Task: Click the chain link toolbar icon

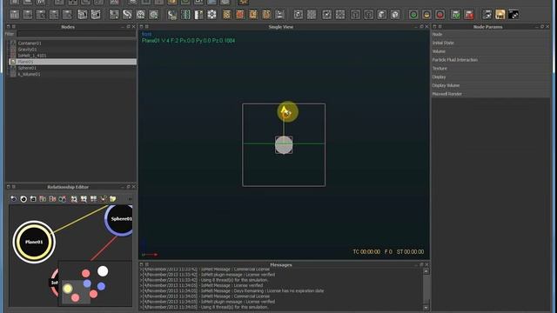Action: [127, 15]
